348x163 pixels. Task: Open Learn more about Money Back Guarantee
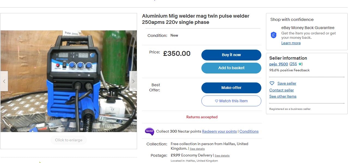tap(291, 43)
